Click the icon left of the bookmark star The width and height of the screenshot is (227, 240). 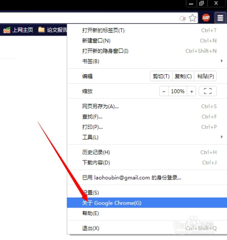(x=183, y=18)
